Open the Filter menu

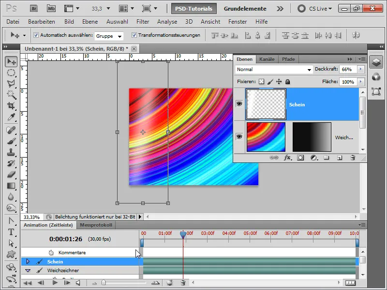coord(143,22)
